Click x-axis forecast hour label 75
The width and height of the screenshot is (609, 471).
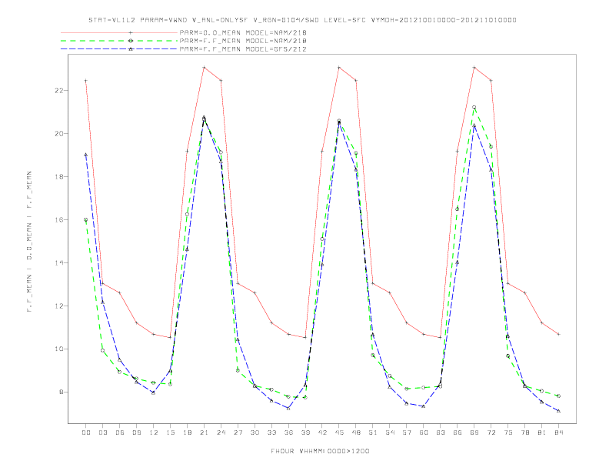(x=508, y=433)
